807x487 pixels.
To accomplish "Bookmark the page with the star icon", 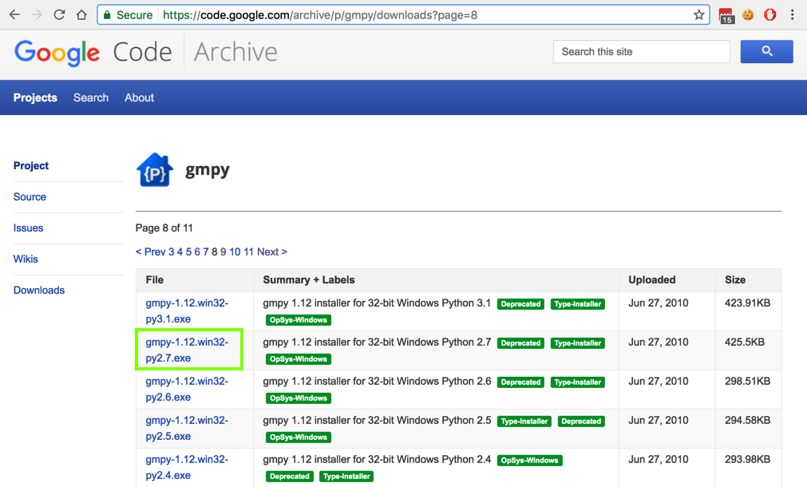I will pyautogui.click(x=698, y=15).
